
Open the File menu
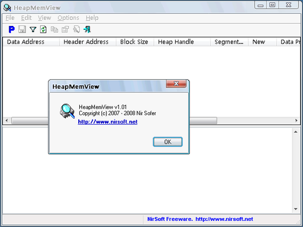(10, 18)
